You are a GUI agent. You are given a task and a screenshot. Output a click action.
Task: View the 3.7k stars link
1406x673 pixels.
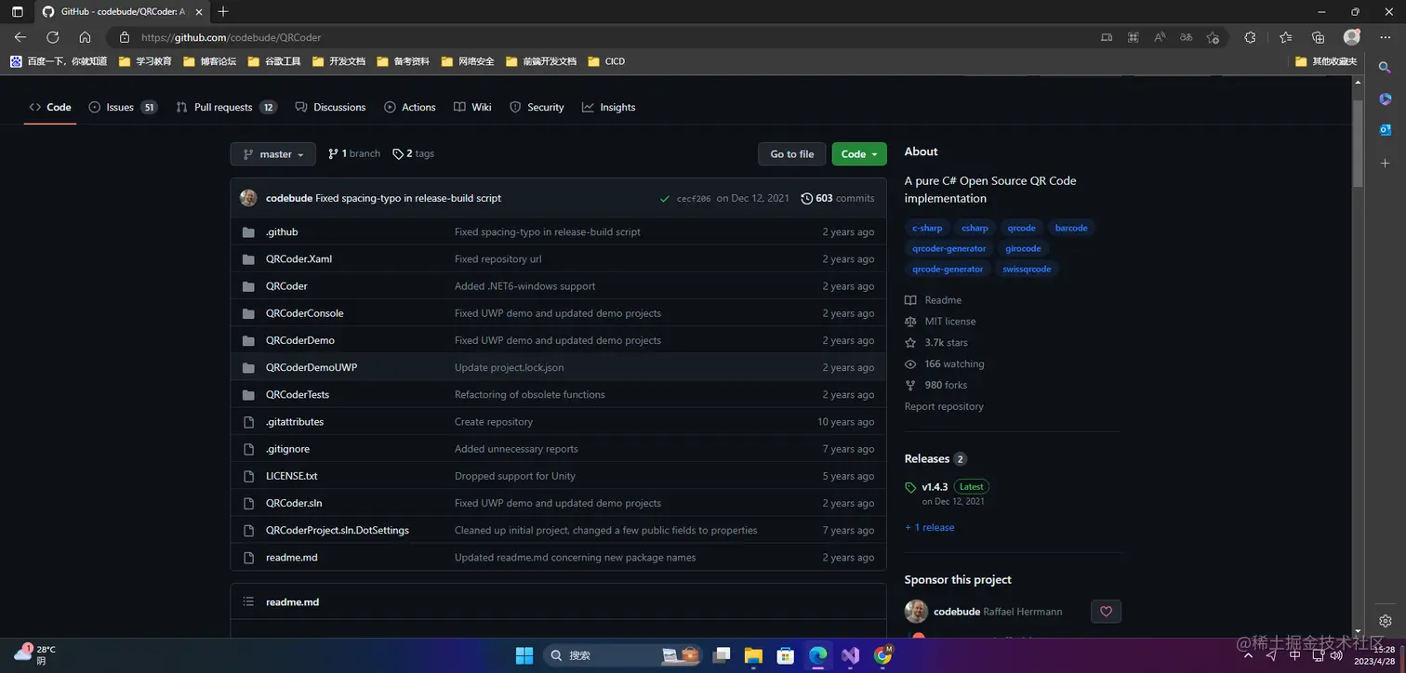[936, 343]
